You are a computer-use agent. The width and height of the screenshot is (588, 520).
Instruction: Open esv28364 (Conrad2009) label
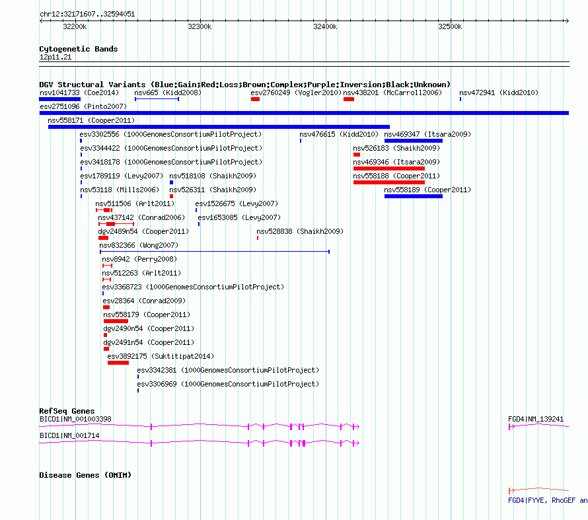145,301
